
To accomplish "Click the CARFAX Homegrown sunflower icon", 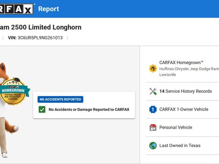I will [x=153, y=69].
